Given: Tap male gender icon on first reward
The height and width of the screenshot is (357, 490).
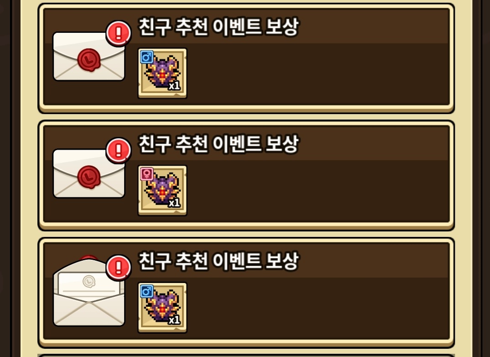Looking at the screenshot, I should 146,57.
